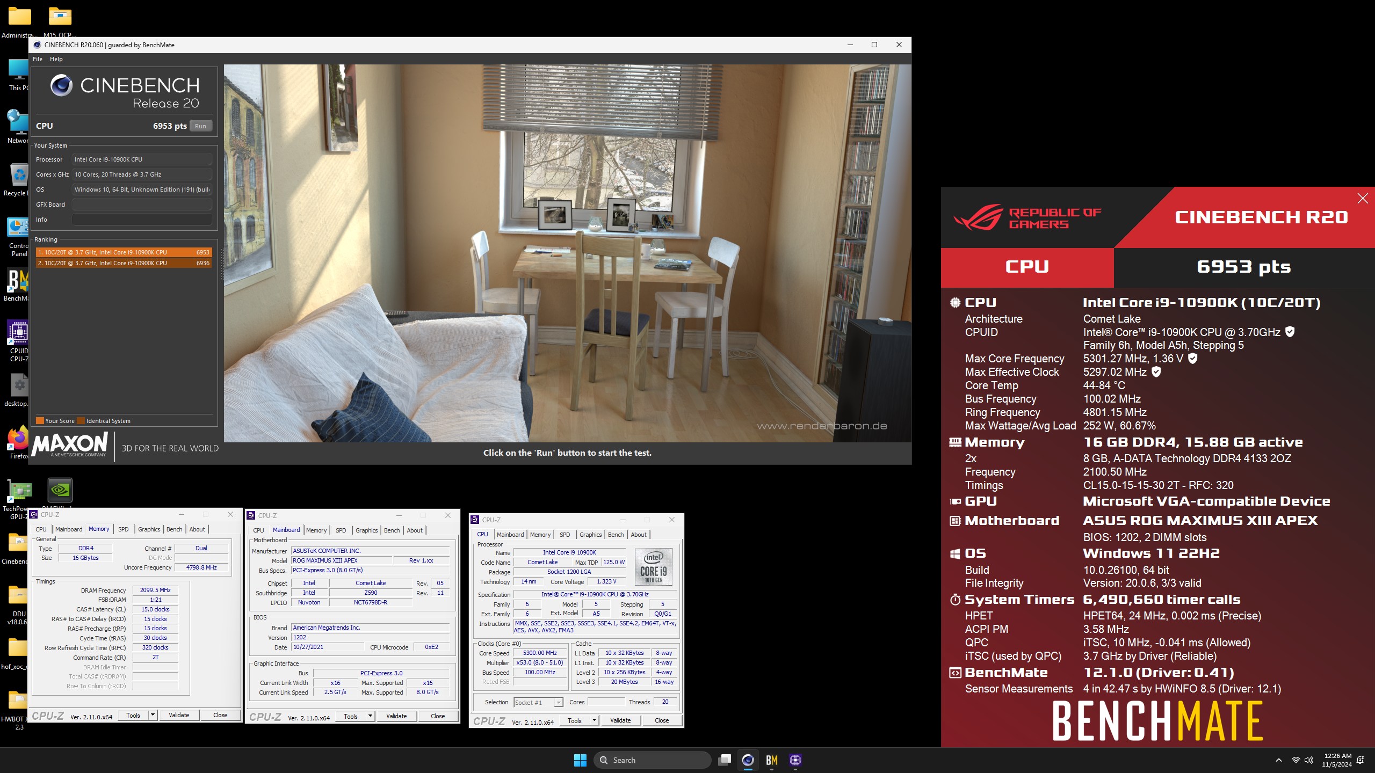Open the volume speaker tray icon
The width and height of the screenshot is (1375, 773).
pyautogui.click(x=1309, y=760)
